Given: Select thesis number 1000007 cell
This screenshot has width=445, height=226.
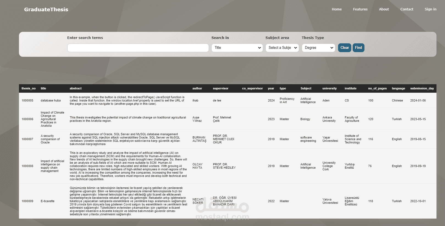Looking at the screenshot, I should 27,139.
